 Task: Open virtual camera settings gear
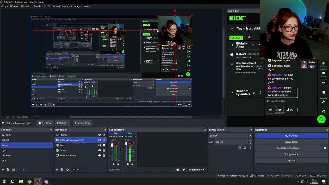(x=325, y=148)
